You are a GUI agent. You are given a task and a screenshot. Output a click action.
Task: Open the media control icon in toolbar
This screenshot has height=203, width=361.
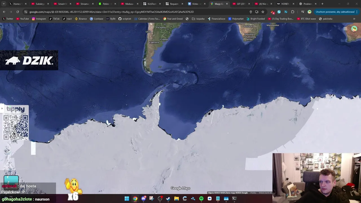(x=303, y=12)
